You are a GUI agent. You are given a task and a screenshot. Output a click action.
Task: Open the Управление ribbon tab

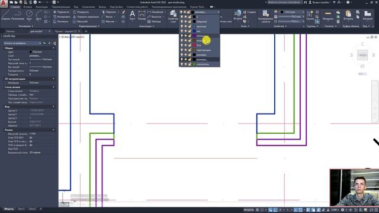click(88, 7)
